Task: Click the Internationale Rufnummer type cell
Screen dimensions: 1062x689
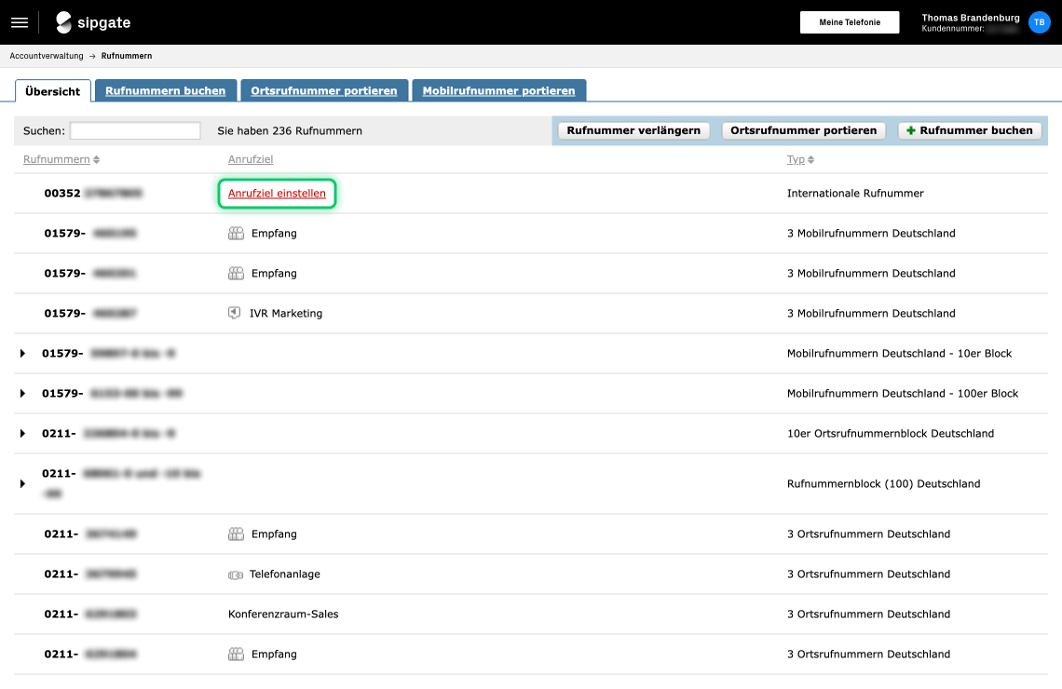Action: pyautogui.click(x=855, y=194)
